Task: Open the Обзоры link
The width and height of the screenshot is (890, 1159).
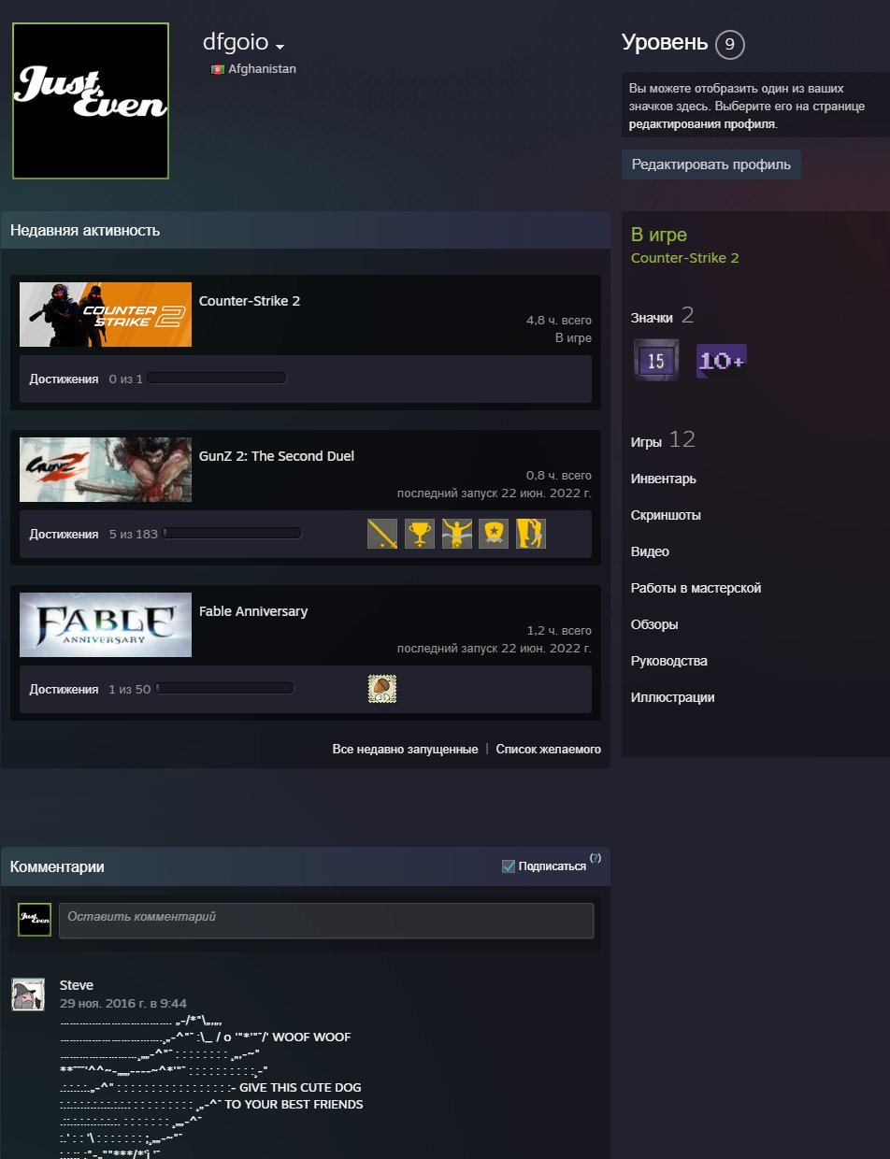Action: coord(654,624)
